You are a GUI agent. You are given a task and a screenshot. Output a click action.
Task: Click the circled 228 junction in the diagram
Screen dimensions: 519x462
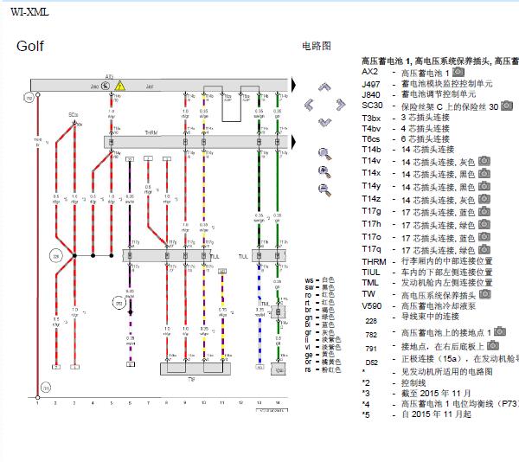[56, 256]
